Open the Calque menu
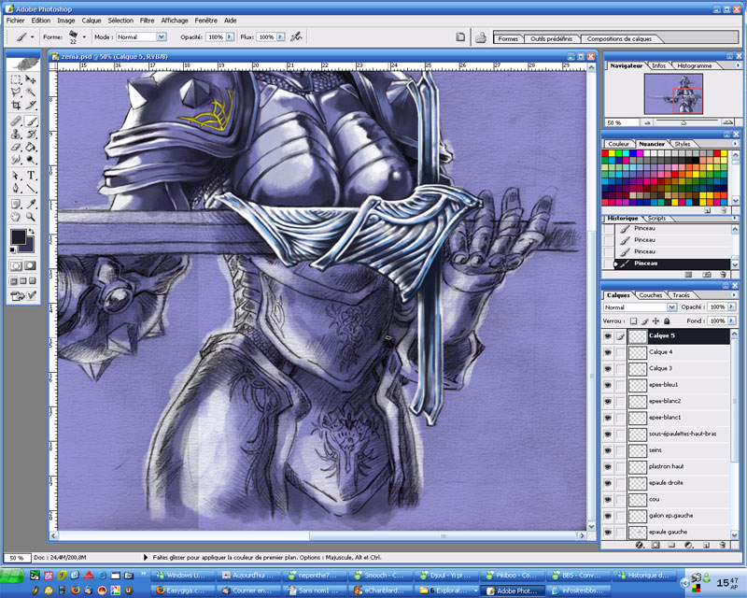The height and width of the screenshot is (598, 747). [x=91, y=21]
